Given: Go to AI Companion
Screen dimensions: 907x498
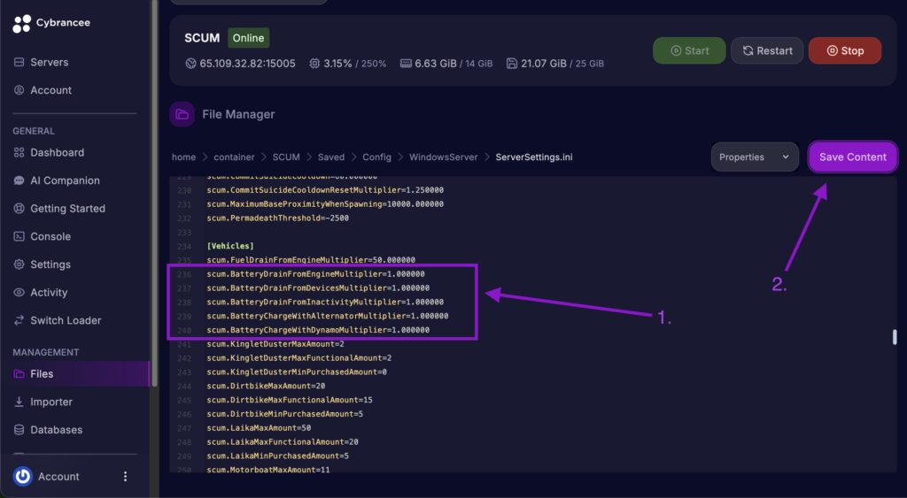Looking at the screenshot, I should (65, 180).
